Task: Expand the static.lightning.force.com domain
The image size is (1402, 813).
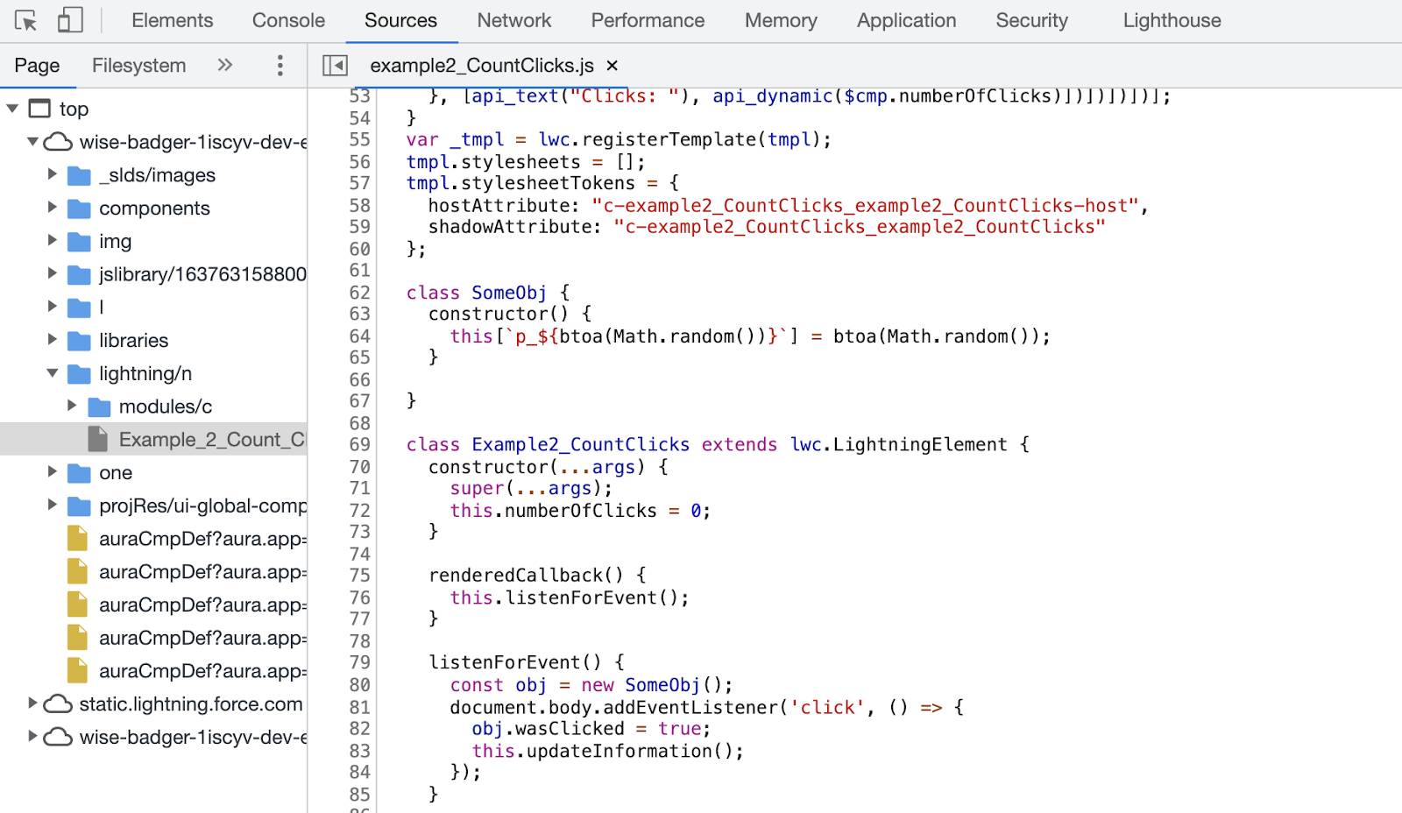Action: coord(32,703)
